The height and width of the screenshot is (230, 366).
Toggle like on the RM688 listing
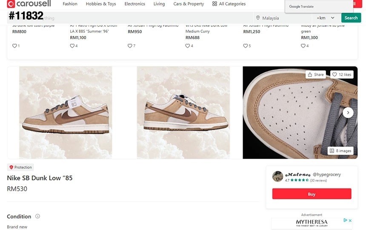(x=188, y=46)
